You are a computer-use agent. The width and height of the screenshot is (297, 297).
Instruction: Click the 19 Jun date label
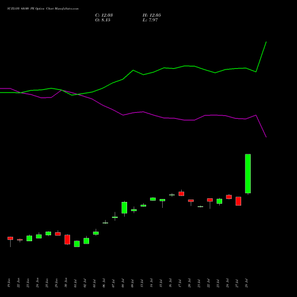tap(9, 283)
